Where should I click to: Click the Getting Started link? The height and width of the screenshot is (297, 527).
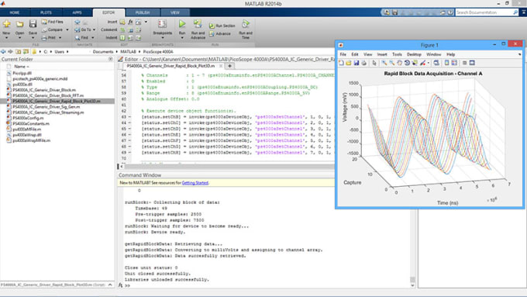click(x=195, y=183)
